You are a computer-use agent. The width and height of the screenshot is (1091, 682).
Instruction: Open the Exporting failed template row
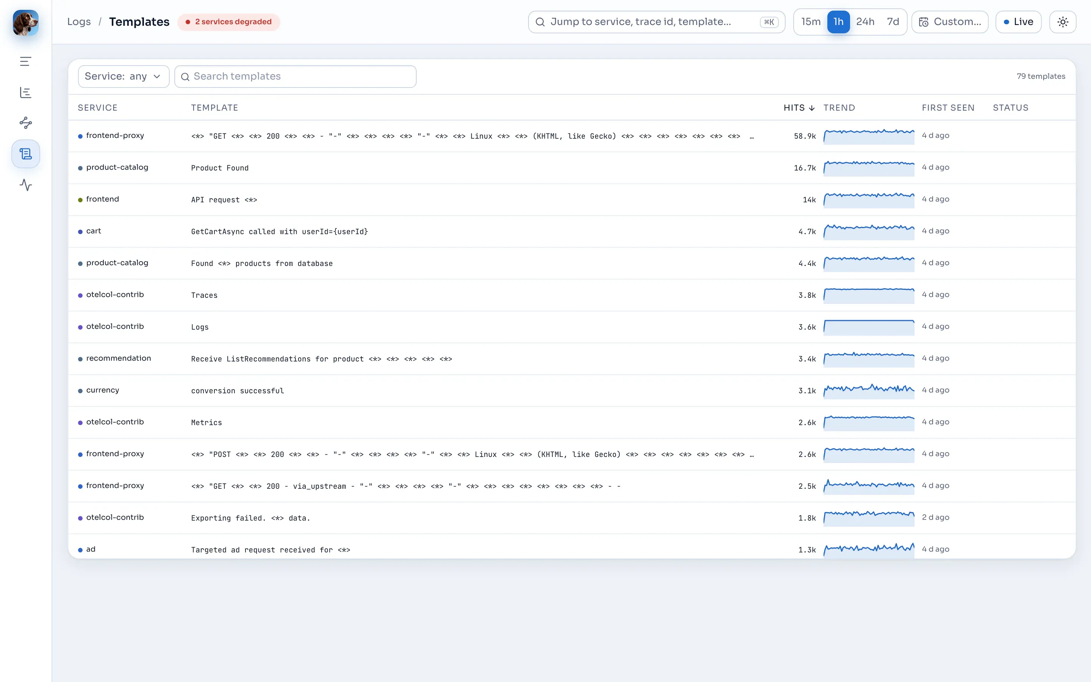[572, 518]
